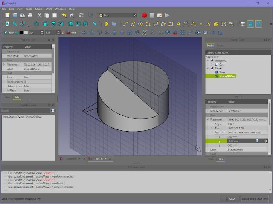
Task: Expand the Cut tree item
Action: (x=212, y=64)
